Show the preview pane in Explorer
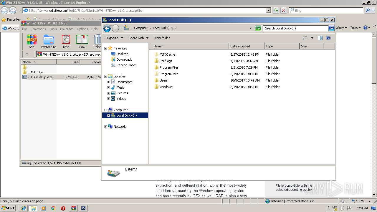This screenshot has width=377, height=212. [x=320, y=38]
